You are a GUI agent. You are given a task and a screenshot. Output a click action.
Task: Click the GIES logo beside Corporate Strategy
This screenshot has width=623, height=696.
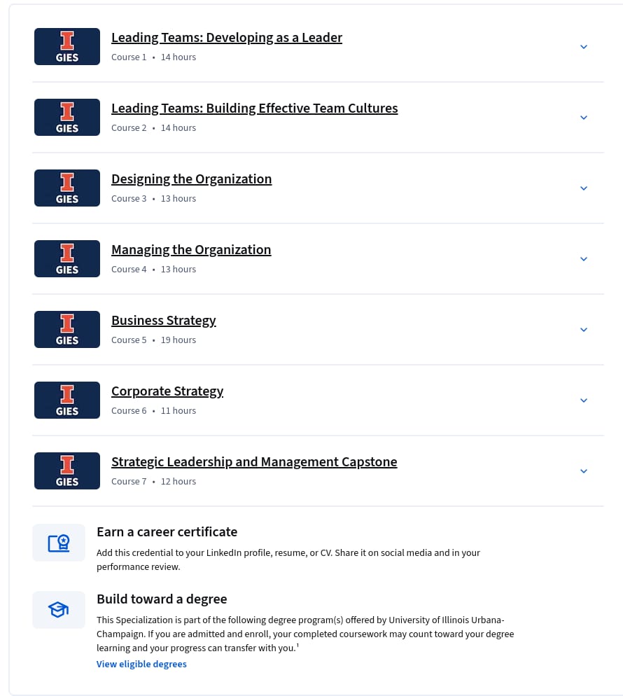point(67,400)
